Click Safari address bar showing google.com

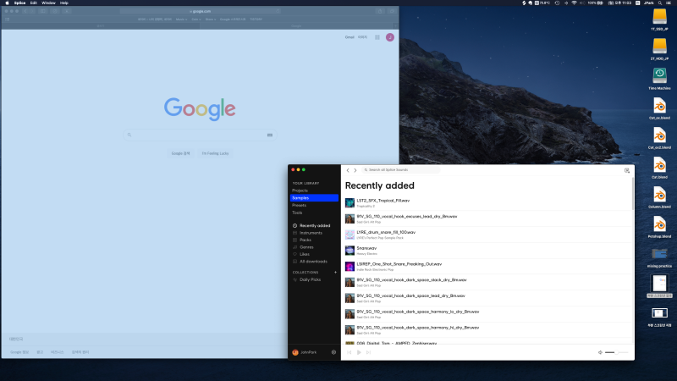coord(201,11)
